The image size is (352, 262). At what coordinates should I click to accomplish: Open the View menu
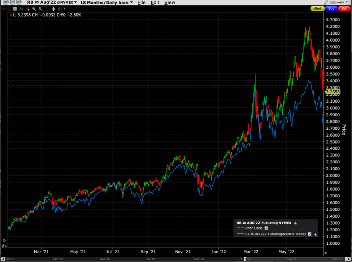pos(169,3)
